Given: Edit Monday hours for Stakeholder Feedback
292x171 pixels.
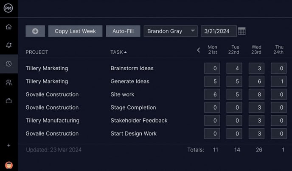Looking at the screenshot, I should [212, 121].
